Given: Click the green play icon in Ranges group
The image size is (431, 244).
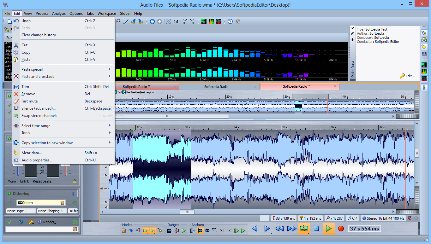Looking at the screenshot, I should click(184, 231).
